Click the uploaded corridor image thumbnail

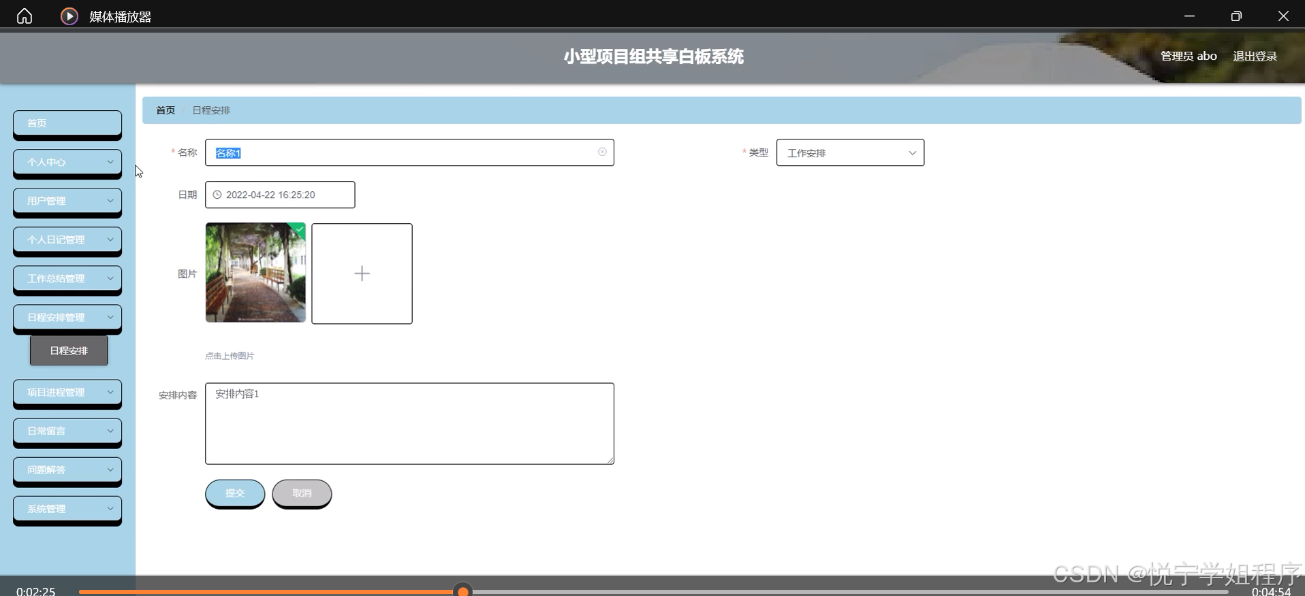255,273
